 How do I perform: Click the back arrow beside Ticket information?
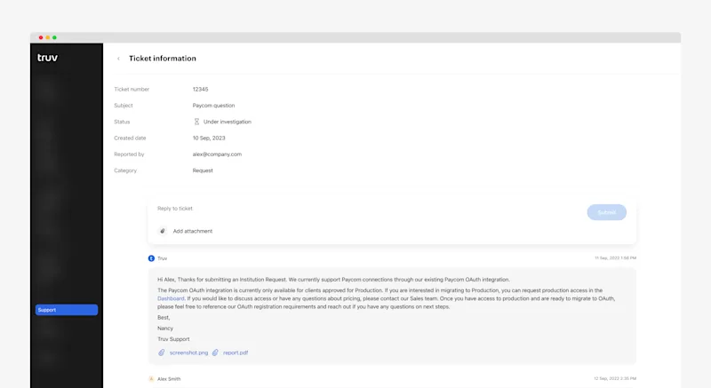pos(118,59)
